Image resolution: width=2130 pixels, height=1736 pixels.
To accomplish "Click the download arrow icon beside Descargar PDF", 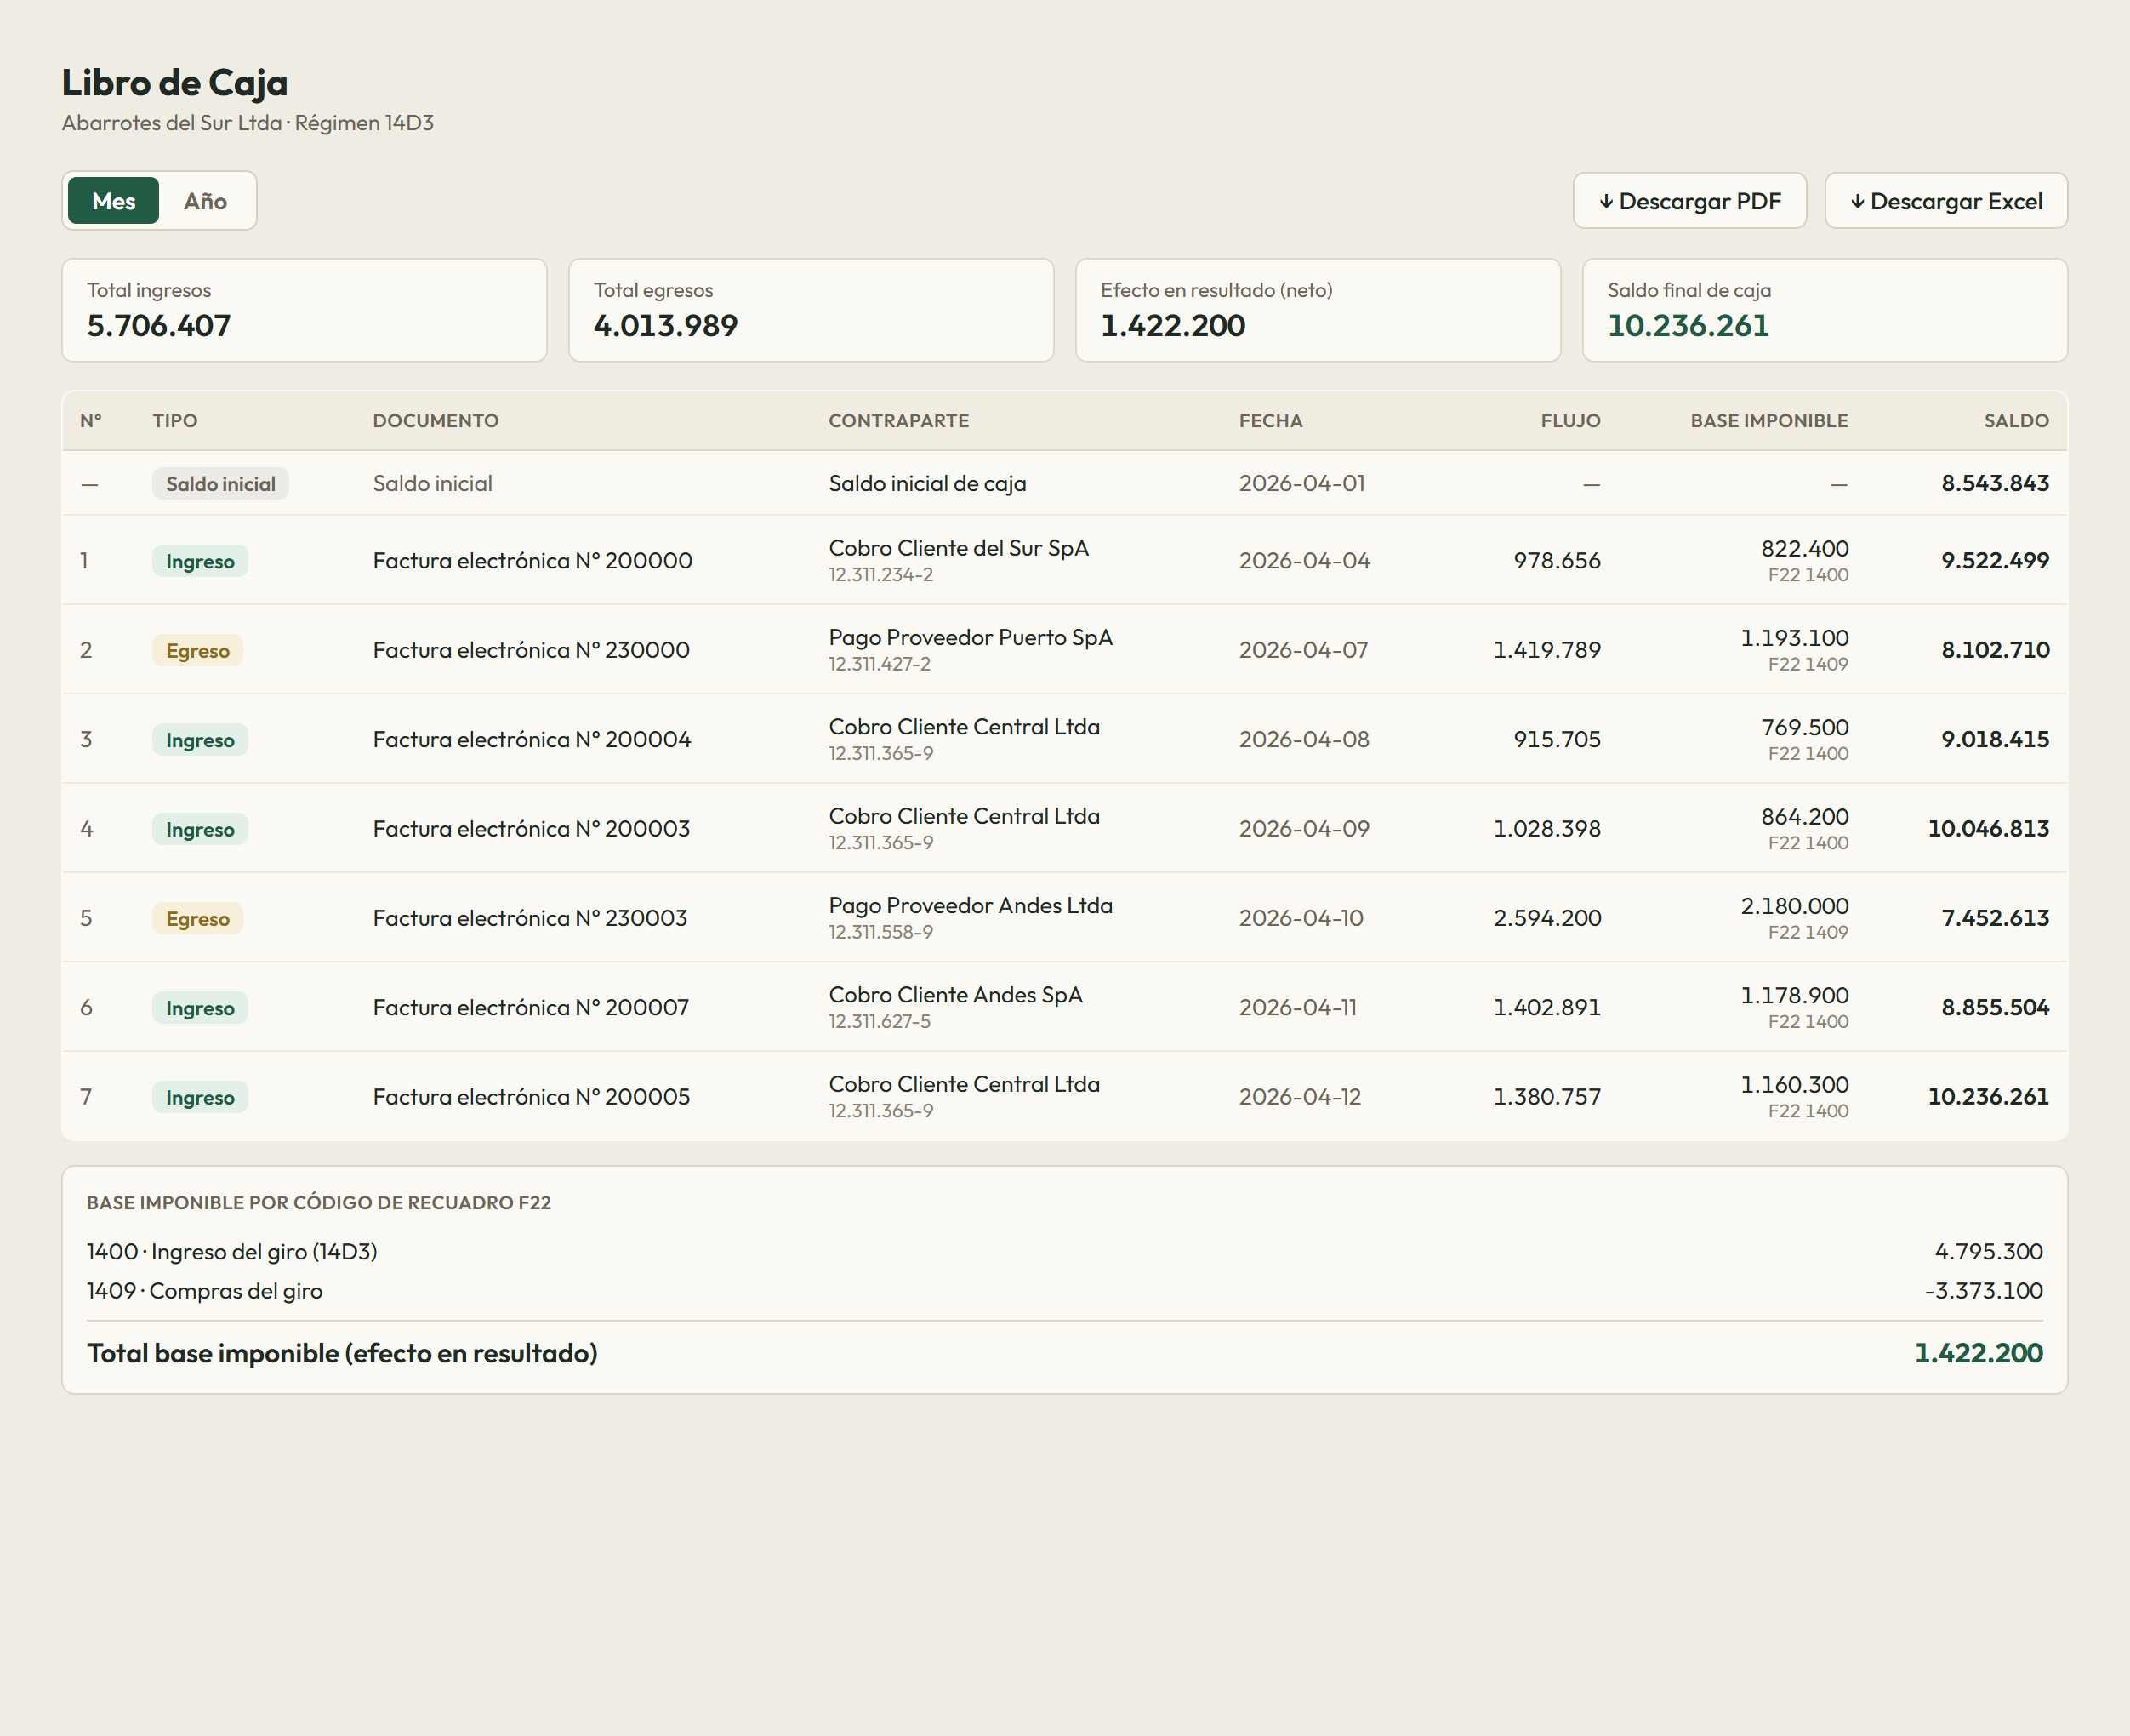I will [x=1605, y=202].
